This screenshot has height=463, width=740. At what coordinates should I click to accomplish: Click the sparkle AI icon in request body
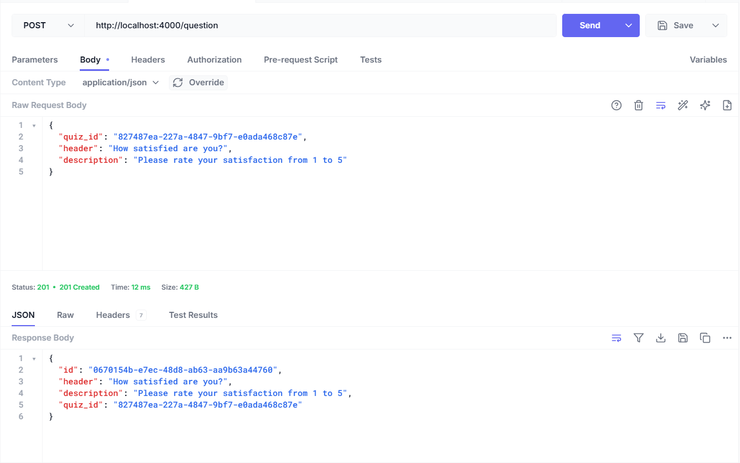click(705, 105)
